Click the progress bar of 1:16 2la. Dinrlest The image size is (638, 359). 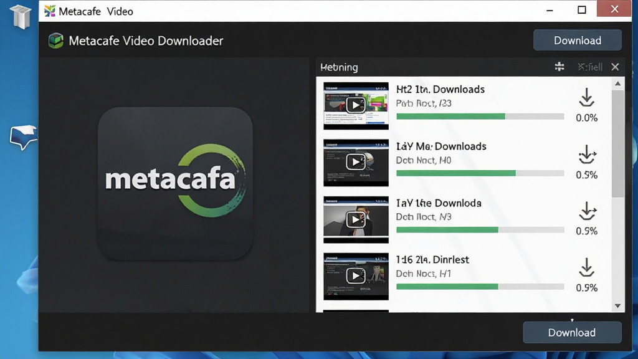coord(480,287)
